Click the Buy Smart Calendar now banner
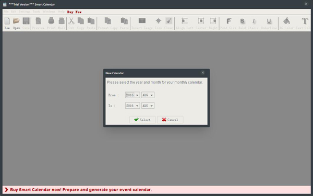313x196 pixels. coord(156,190)
